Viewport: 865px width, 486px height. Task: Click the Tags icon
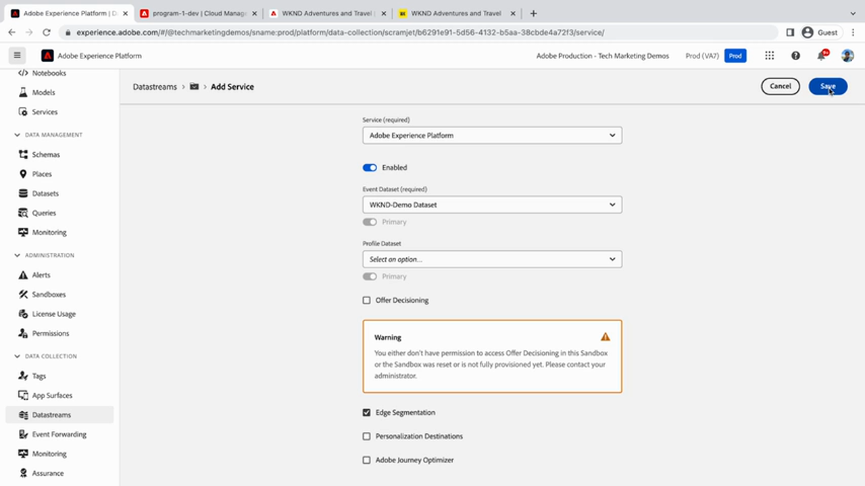tap(23, 376)
